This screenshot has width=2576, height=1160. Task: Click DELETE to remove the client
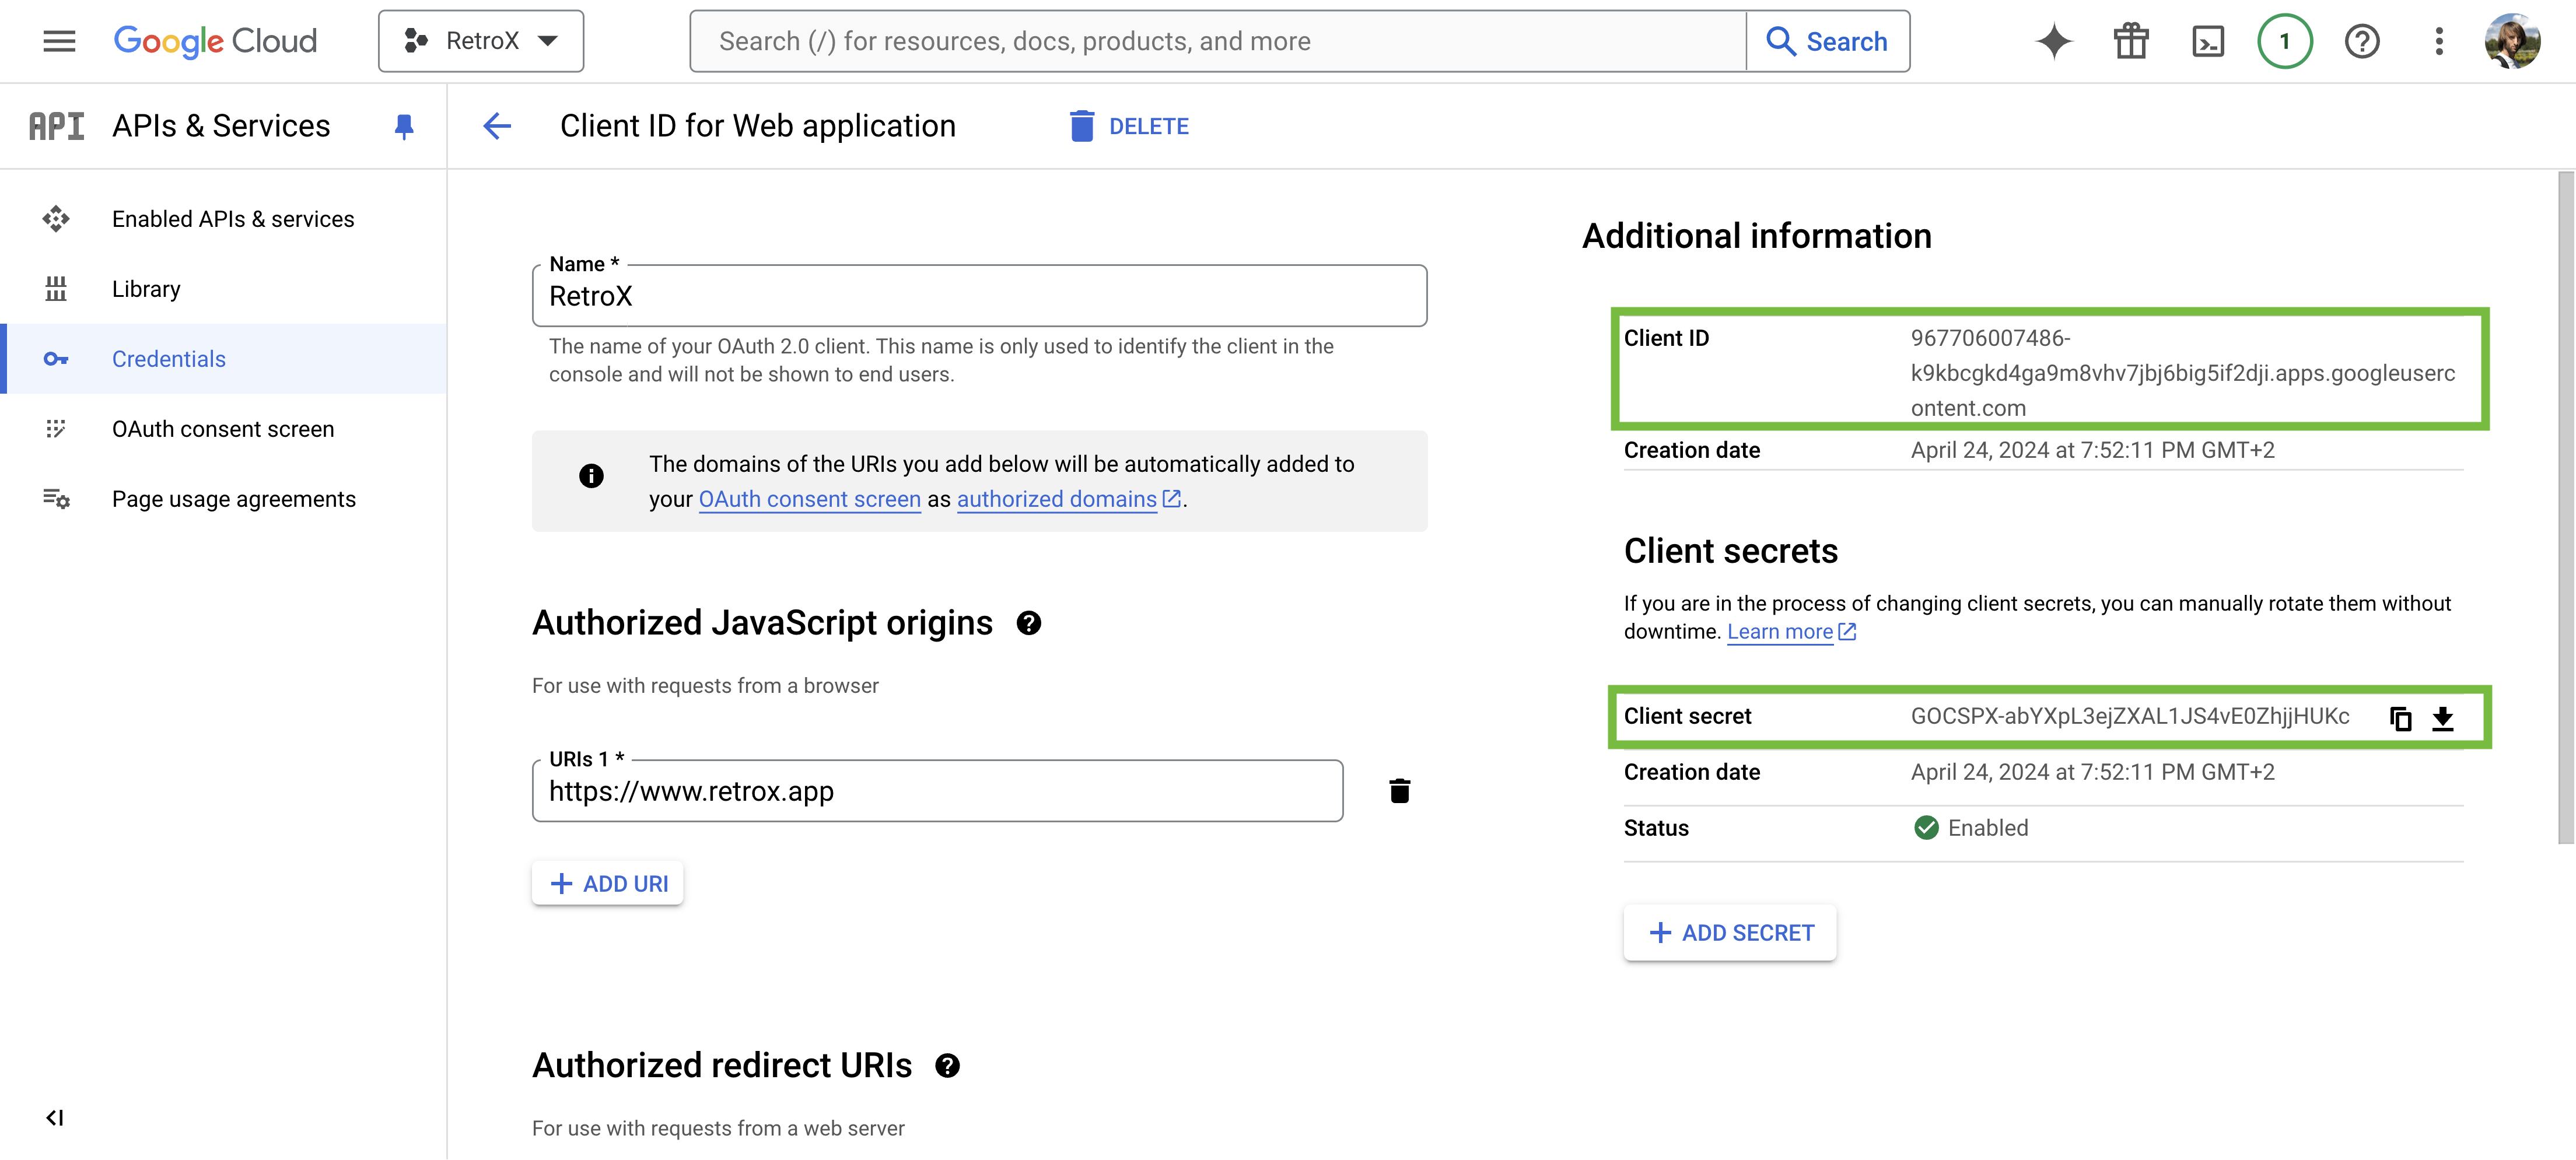click(1130, 126)
